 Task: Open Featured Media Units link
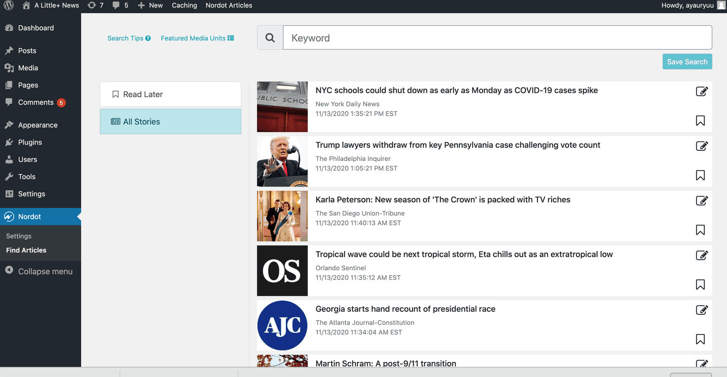[x=197, y=38]
